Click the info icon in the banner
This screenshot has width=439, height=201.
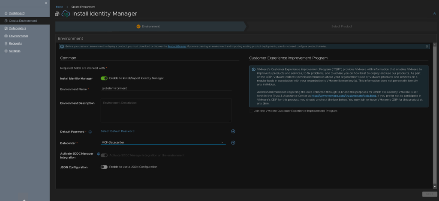tap(62, 46)
